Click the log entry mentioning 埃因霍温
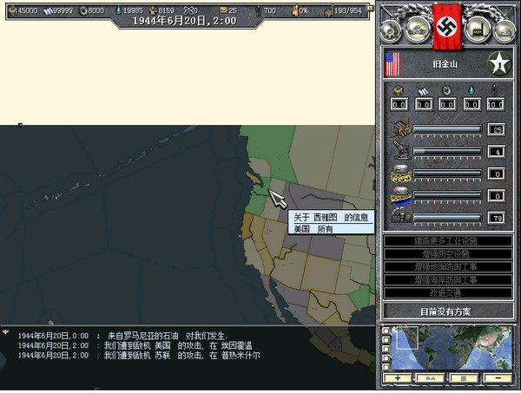This screenshot has height=393, width=521. pyautogui.click(x=135, y=345)
